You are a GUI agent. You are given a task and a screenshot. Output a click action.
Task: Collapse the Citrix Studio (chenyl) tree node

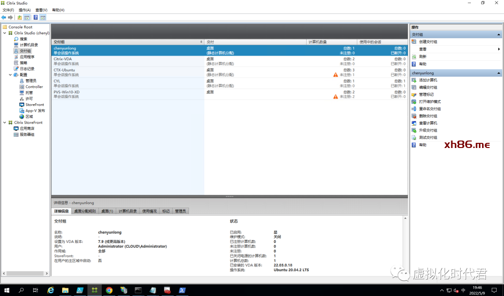pyautogui.click(x=5, y=33)
